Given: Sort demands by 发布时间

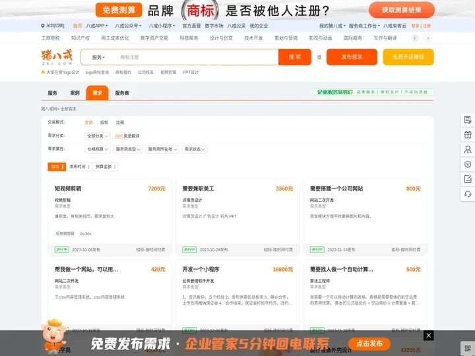Looking at the screenshot, I should (79, 167).
